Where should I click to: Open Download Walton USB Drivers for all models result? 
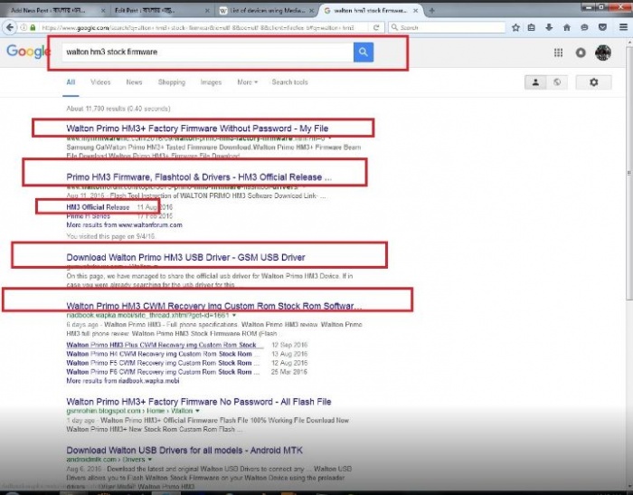pyautogui.click(x=184, y=450)
